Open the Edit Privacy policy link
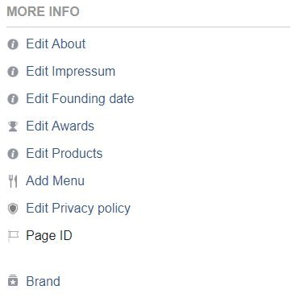304x298 pixels. [x=78, y=209]
